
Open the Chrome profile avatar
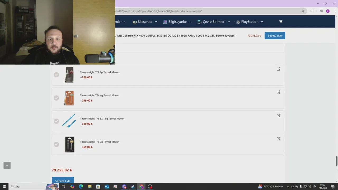point(328,11)
